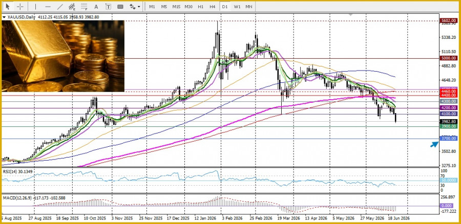Click the gold bars image on chart

click(63, 56)
